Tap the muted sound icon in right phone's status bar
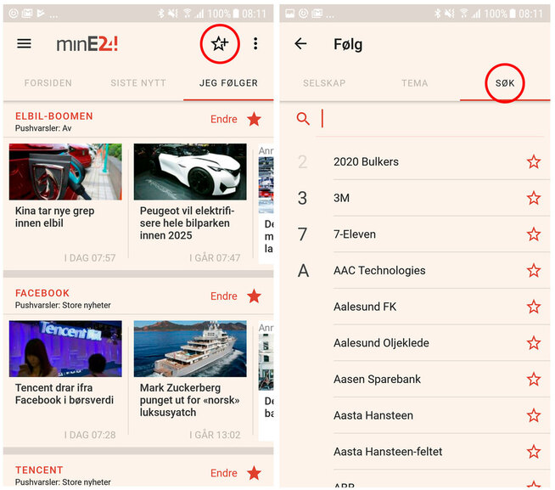 450,14
